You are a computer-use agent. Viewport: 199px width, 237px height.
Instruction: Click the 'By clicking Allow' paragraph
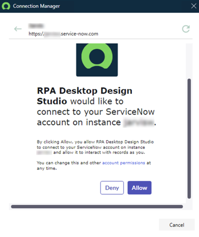95,147
